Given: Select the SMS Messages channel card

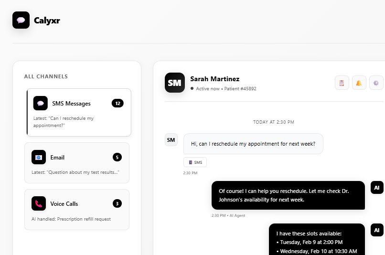Looking at the screenshot, I should [x=78, y=112].
